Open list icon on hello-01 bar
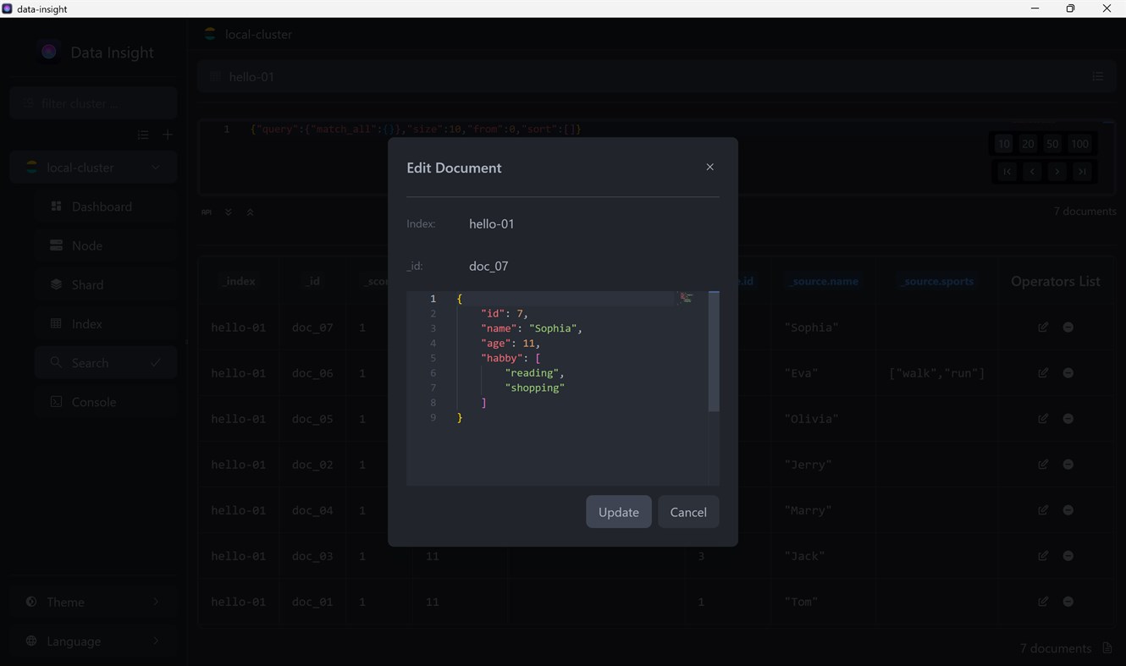 [x=1098, y=77]
